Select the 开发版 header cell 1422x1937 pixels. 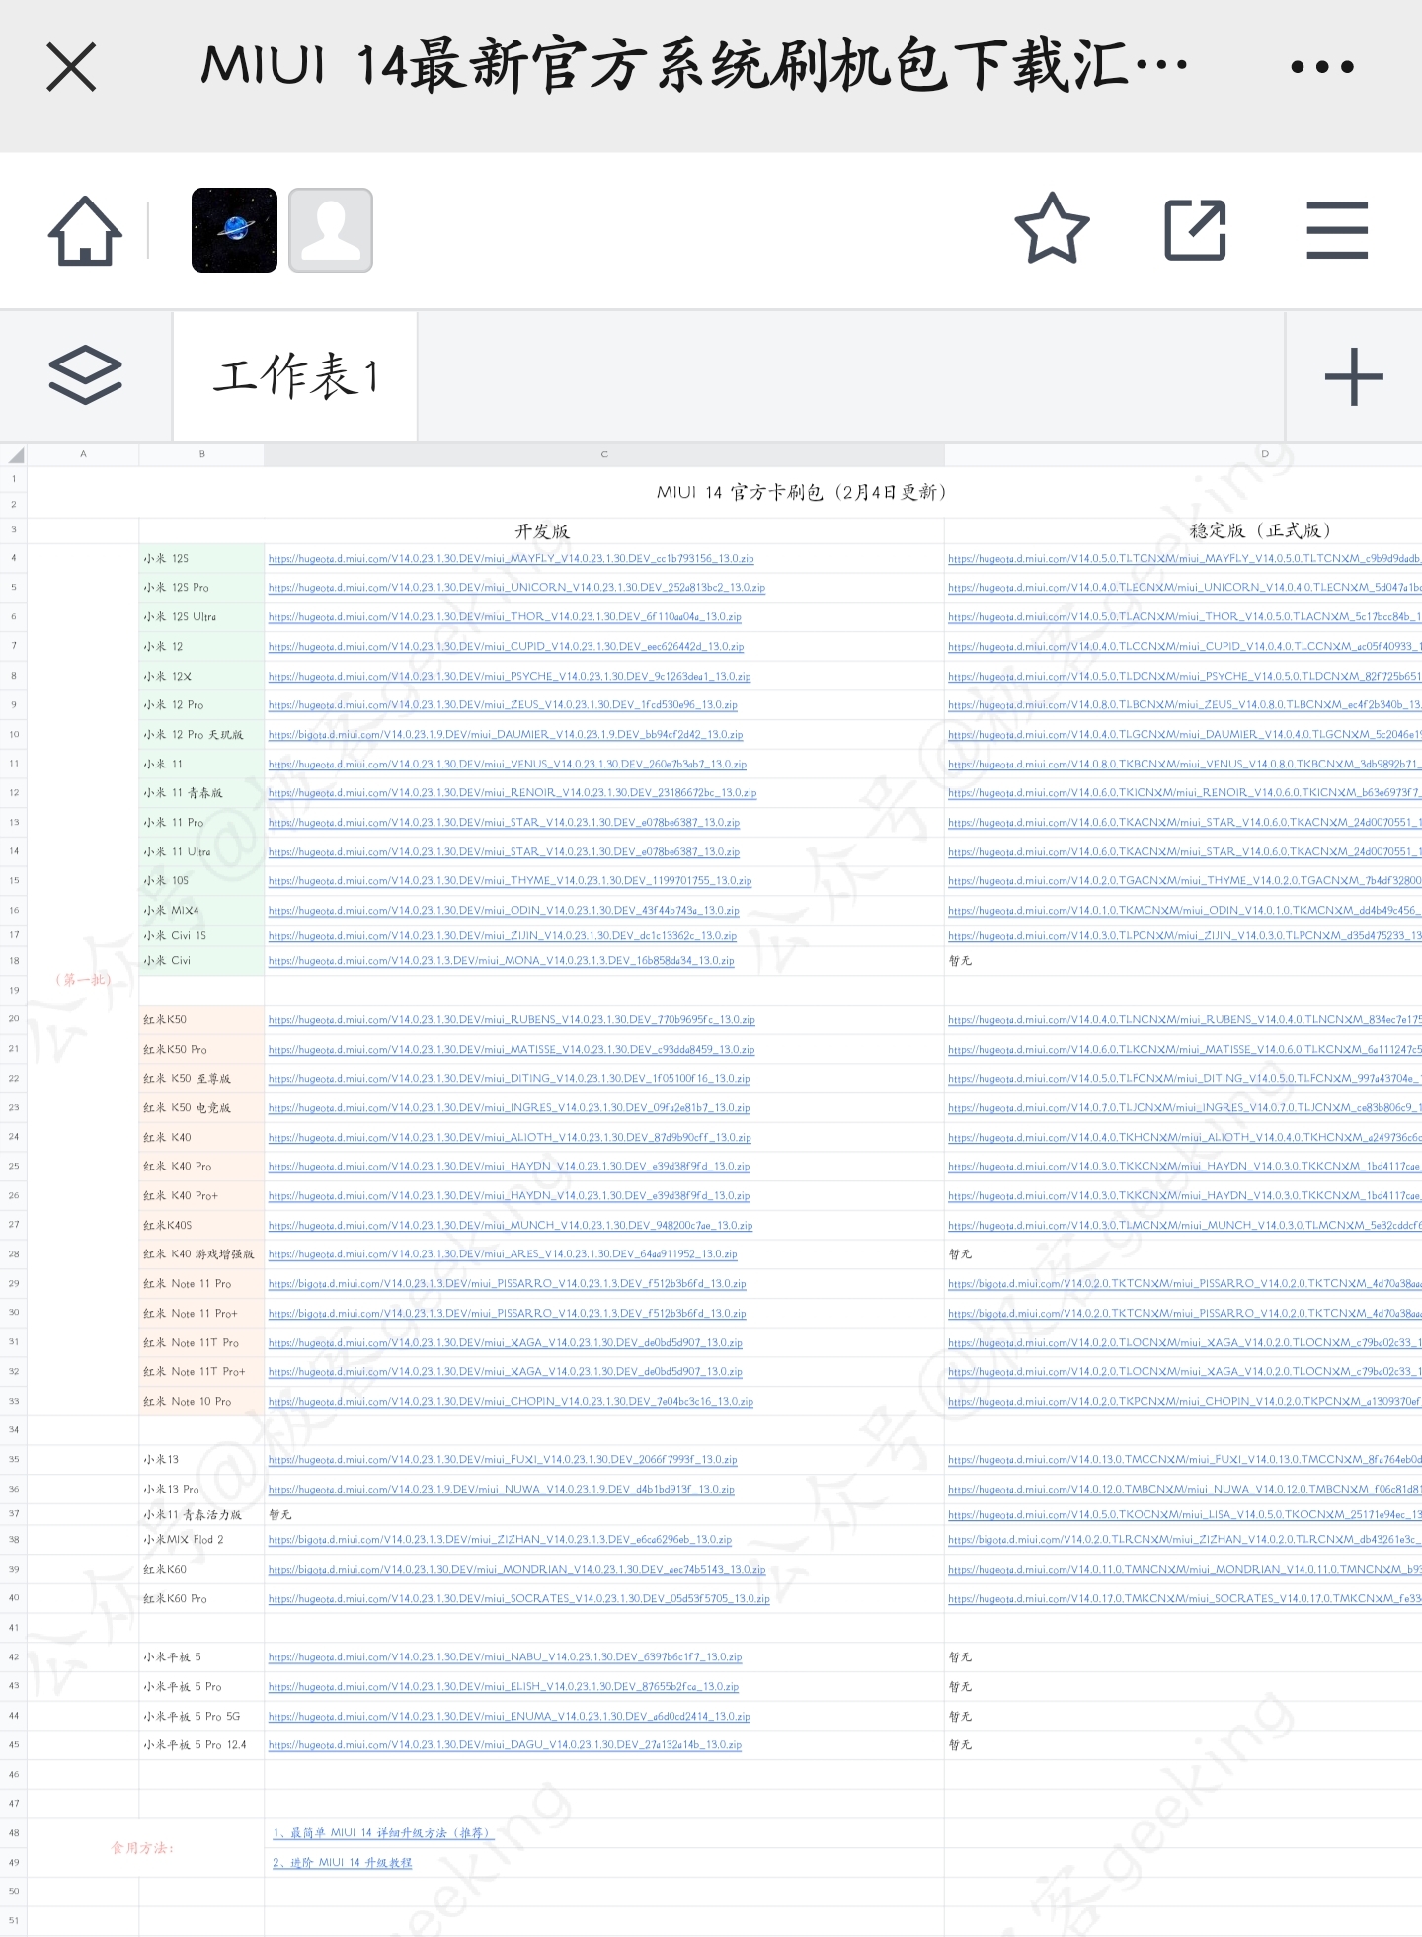pos(542,530)
